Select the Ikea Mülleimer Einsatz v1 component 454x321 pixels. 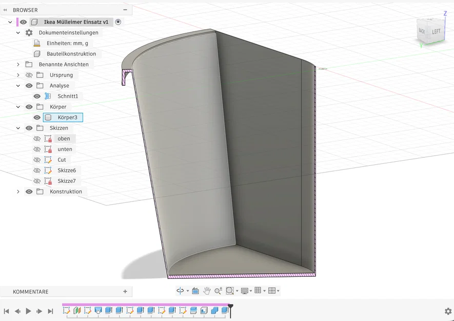pos(76,22)
